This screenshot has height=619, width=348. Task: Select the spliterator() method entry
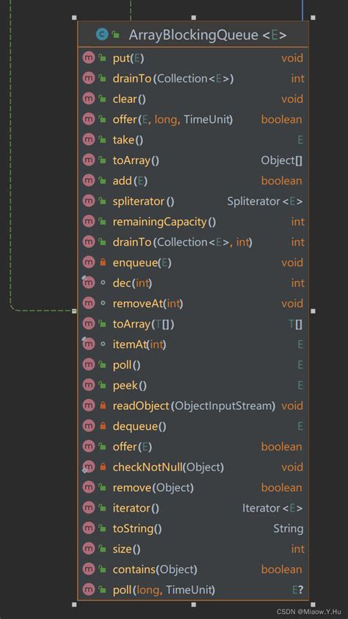[193, 202]
